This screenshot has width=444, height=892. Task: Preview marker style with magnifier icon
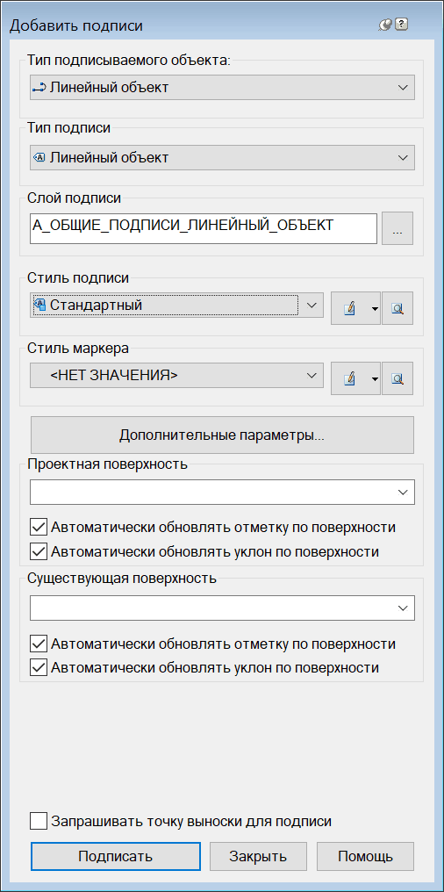pyautogui.click(x=397, y=378)
